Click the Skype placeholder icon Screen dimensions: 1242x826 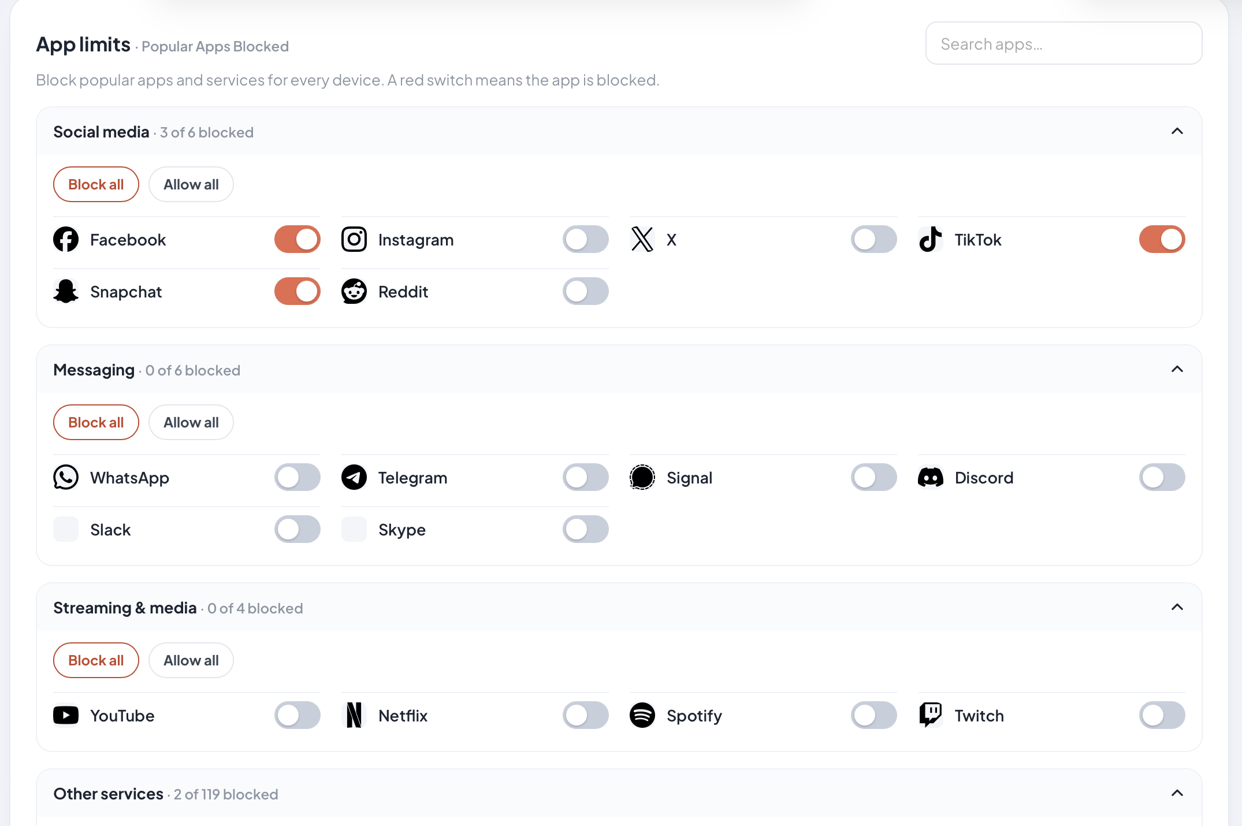[x=354, y=529]
